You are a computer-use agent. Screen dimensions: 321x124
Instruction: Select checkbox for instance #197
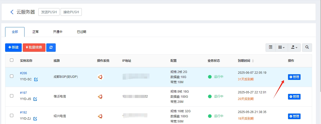[12, 96]
